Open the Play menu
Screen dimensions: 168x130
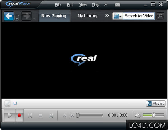(95, 5)
